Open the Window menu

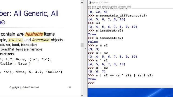pyautogui.click(x=122, y=7)
